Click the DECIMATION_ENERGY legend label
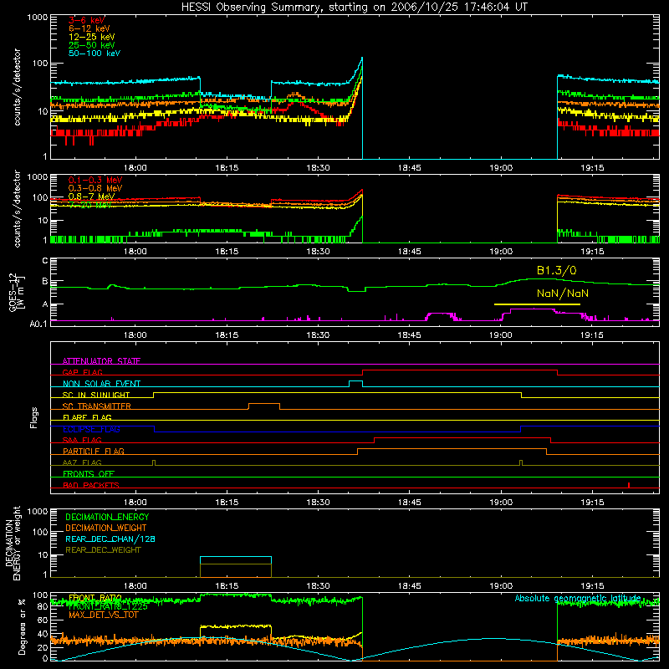Image resolution: width=669 pixels, height=669 pixels. [x=107, y=517]
